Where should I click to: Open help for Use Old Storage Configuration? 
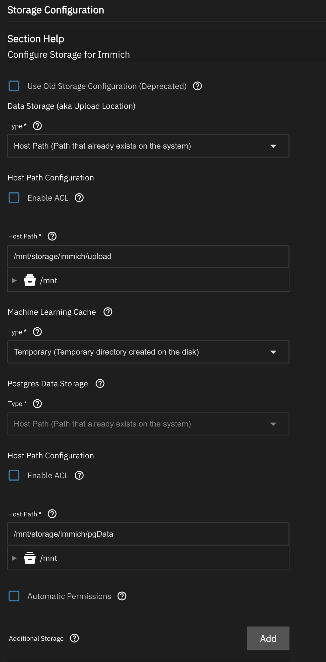point(198,86)
